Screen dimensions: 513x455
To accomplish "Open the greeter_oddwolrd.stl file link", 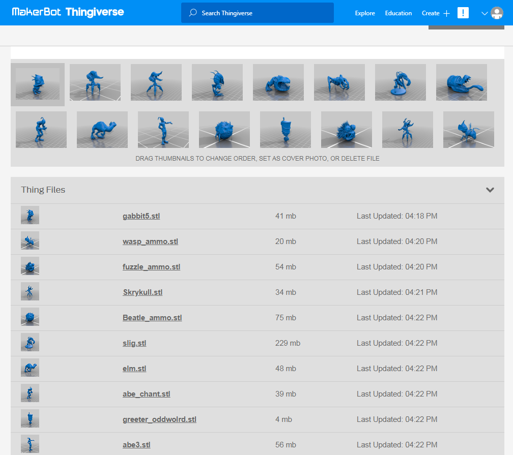I will pyautogui.click(x=160, y=419).
